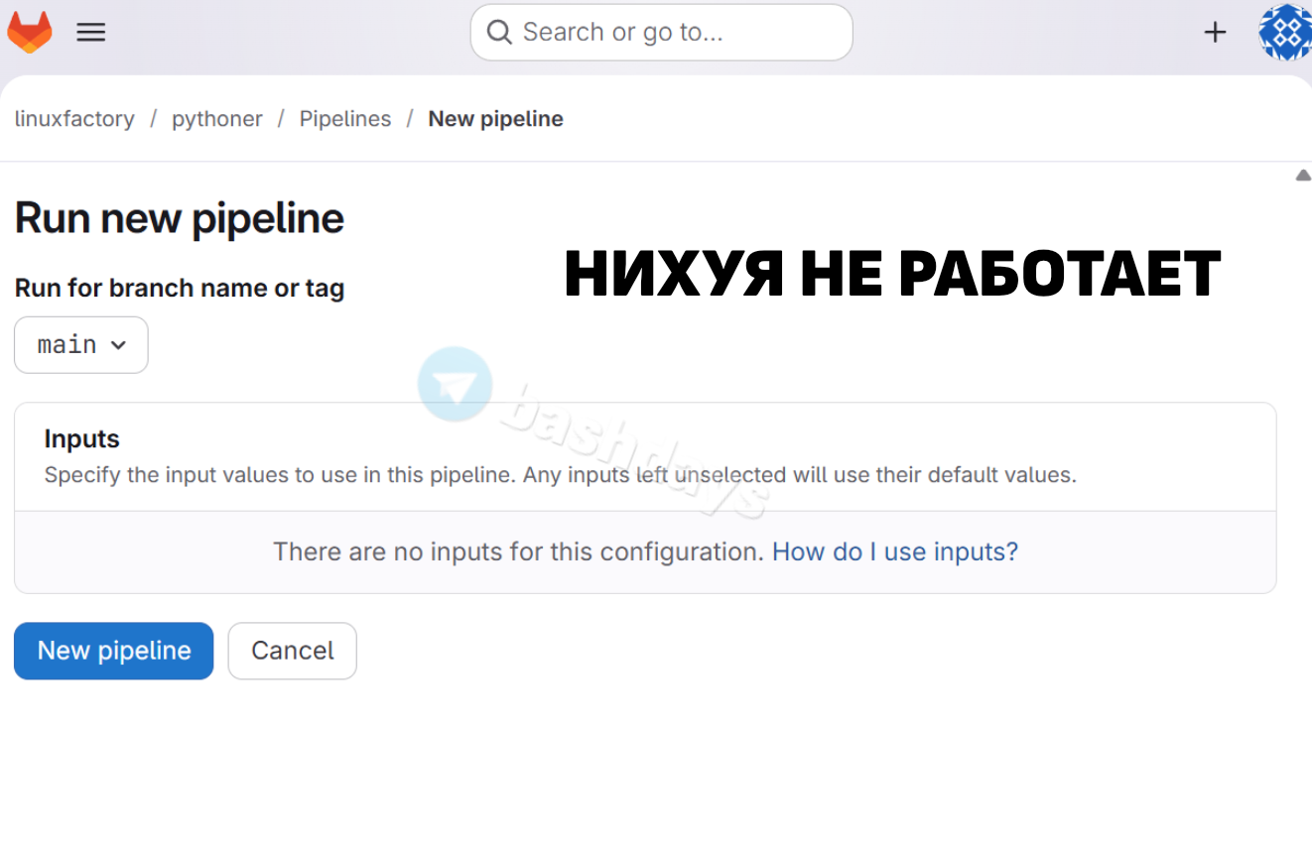
Task: Click the 'Run new pipeline' heading
Action: point(180,218)
